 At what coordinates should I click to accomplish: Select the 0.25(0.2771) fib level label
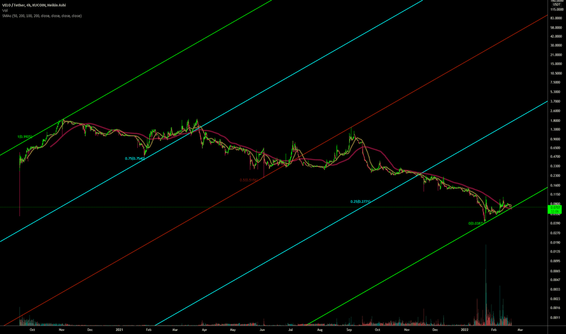pos(360,202)
